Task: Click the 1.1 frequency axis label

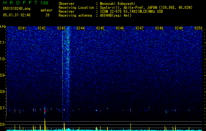Action: (x=3, y=43)
